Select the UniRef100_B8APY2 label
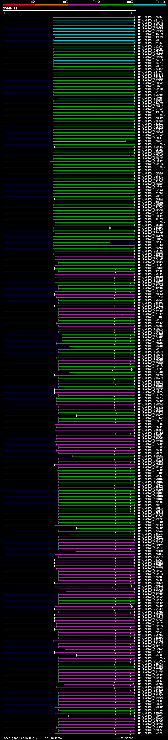 coord(150,629)
